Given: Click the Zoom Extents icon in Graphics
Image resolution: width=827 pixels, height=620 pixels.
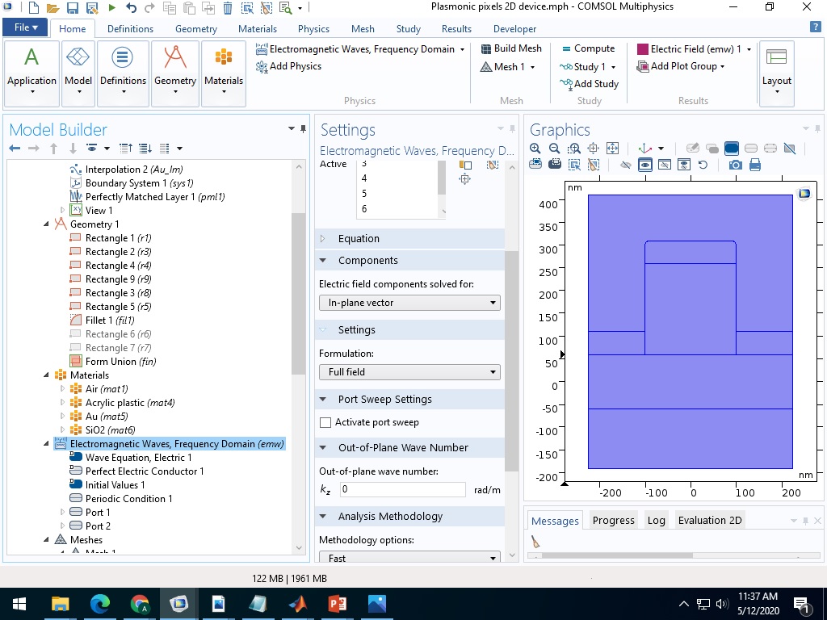Looking at the screenshot, I should (613, 149).
